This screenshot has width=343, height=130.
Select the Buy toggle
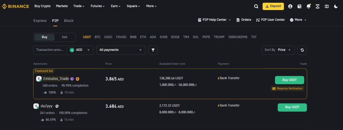45,37
